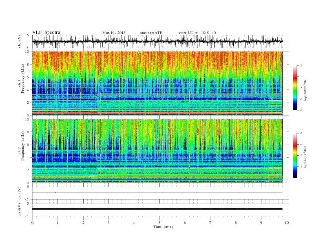Click the "ch.4(V)" axis label
Screen dimensions: 323x250
coord(20,210)
